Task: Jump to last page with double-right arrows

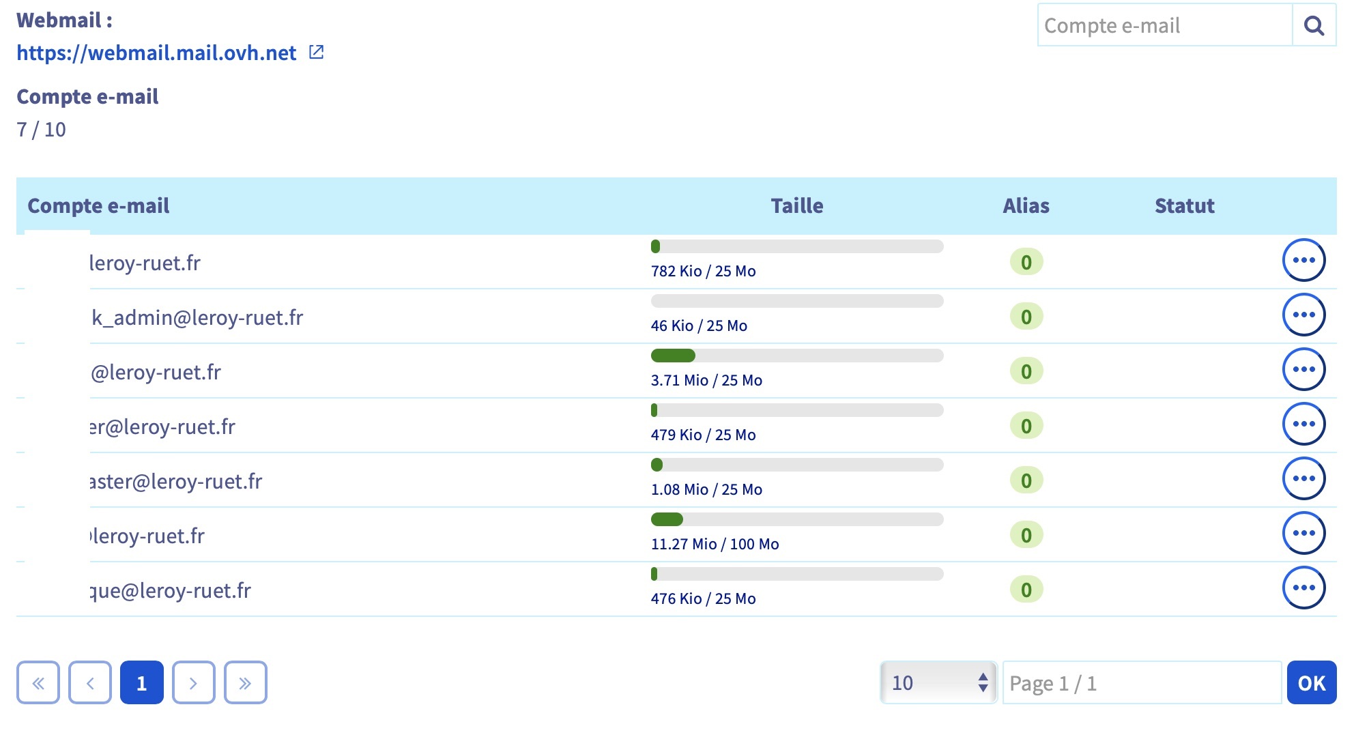Action: (x=246, y=683)
